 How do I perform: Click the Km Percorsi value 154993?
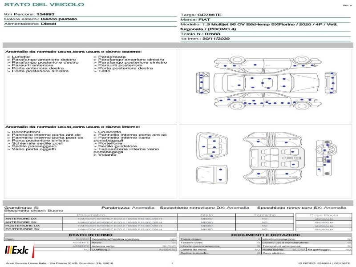tap(45, 14)
